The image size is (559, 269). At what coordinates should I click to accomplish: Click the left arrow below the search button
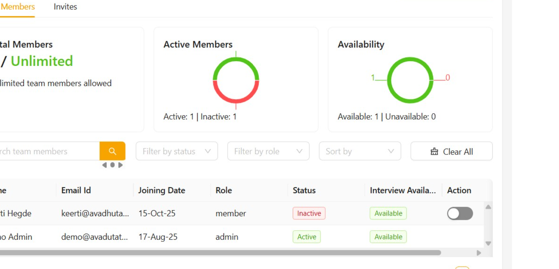(105, 165)
